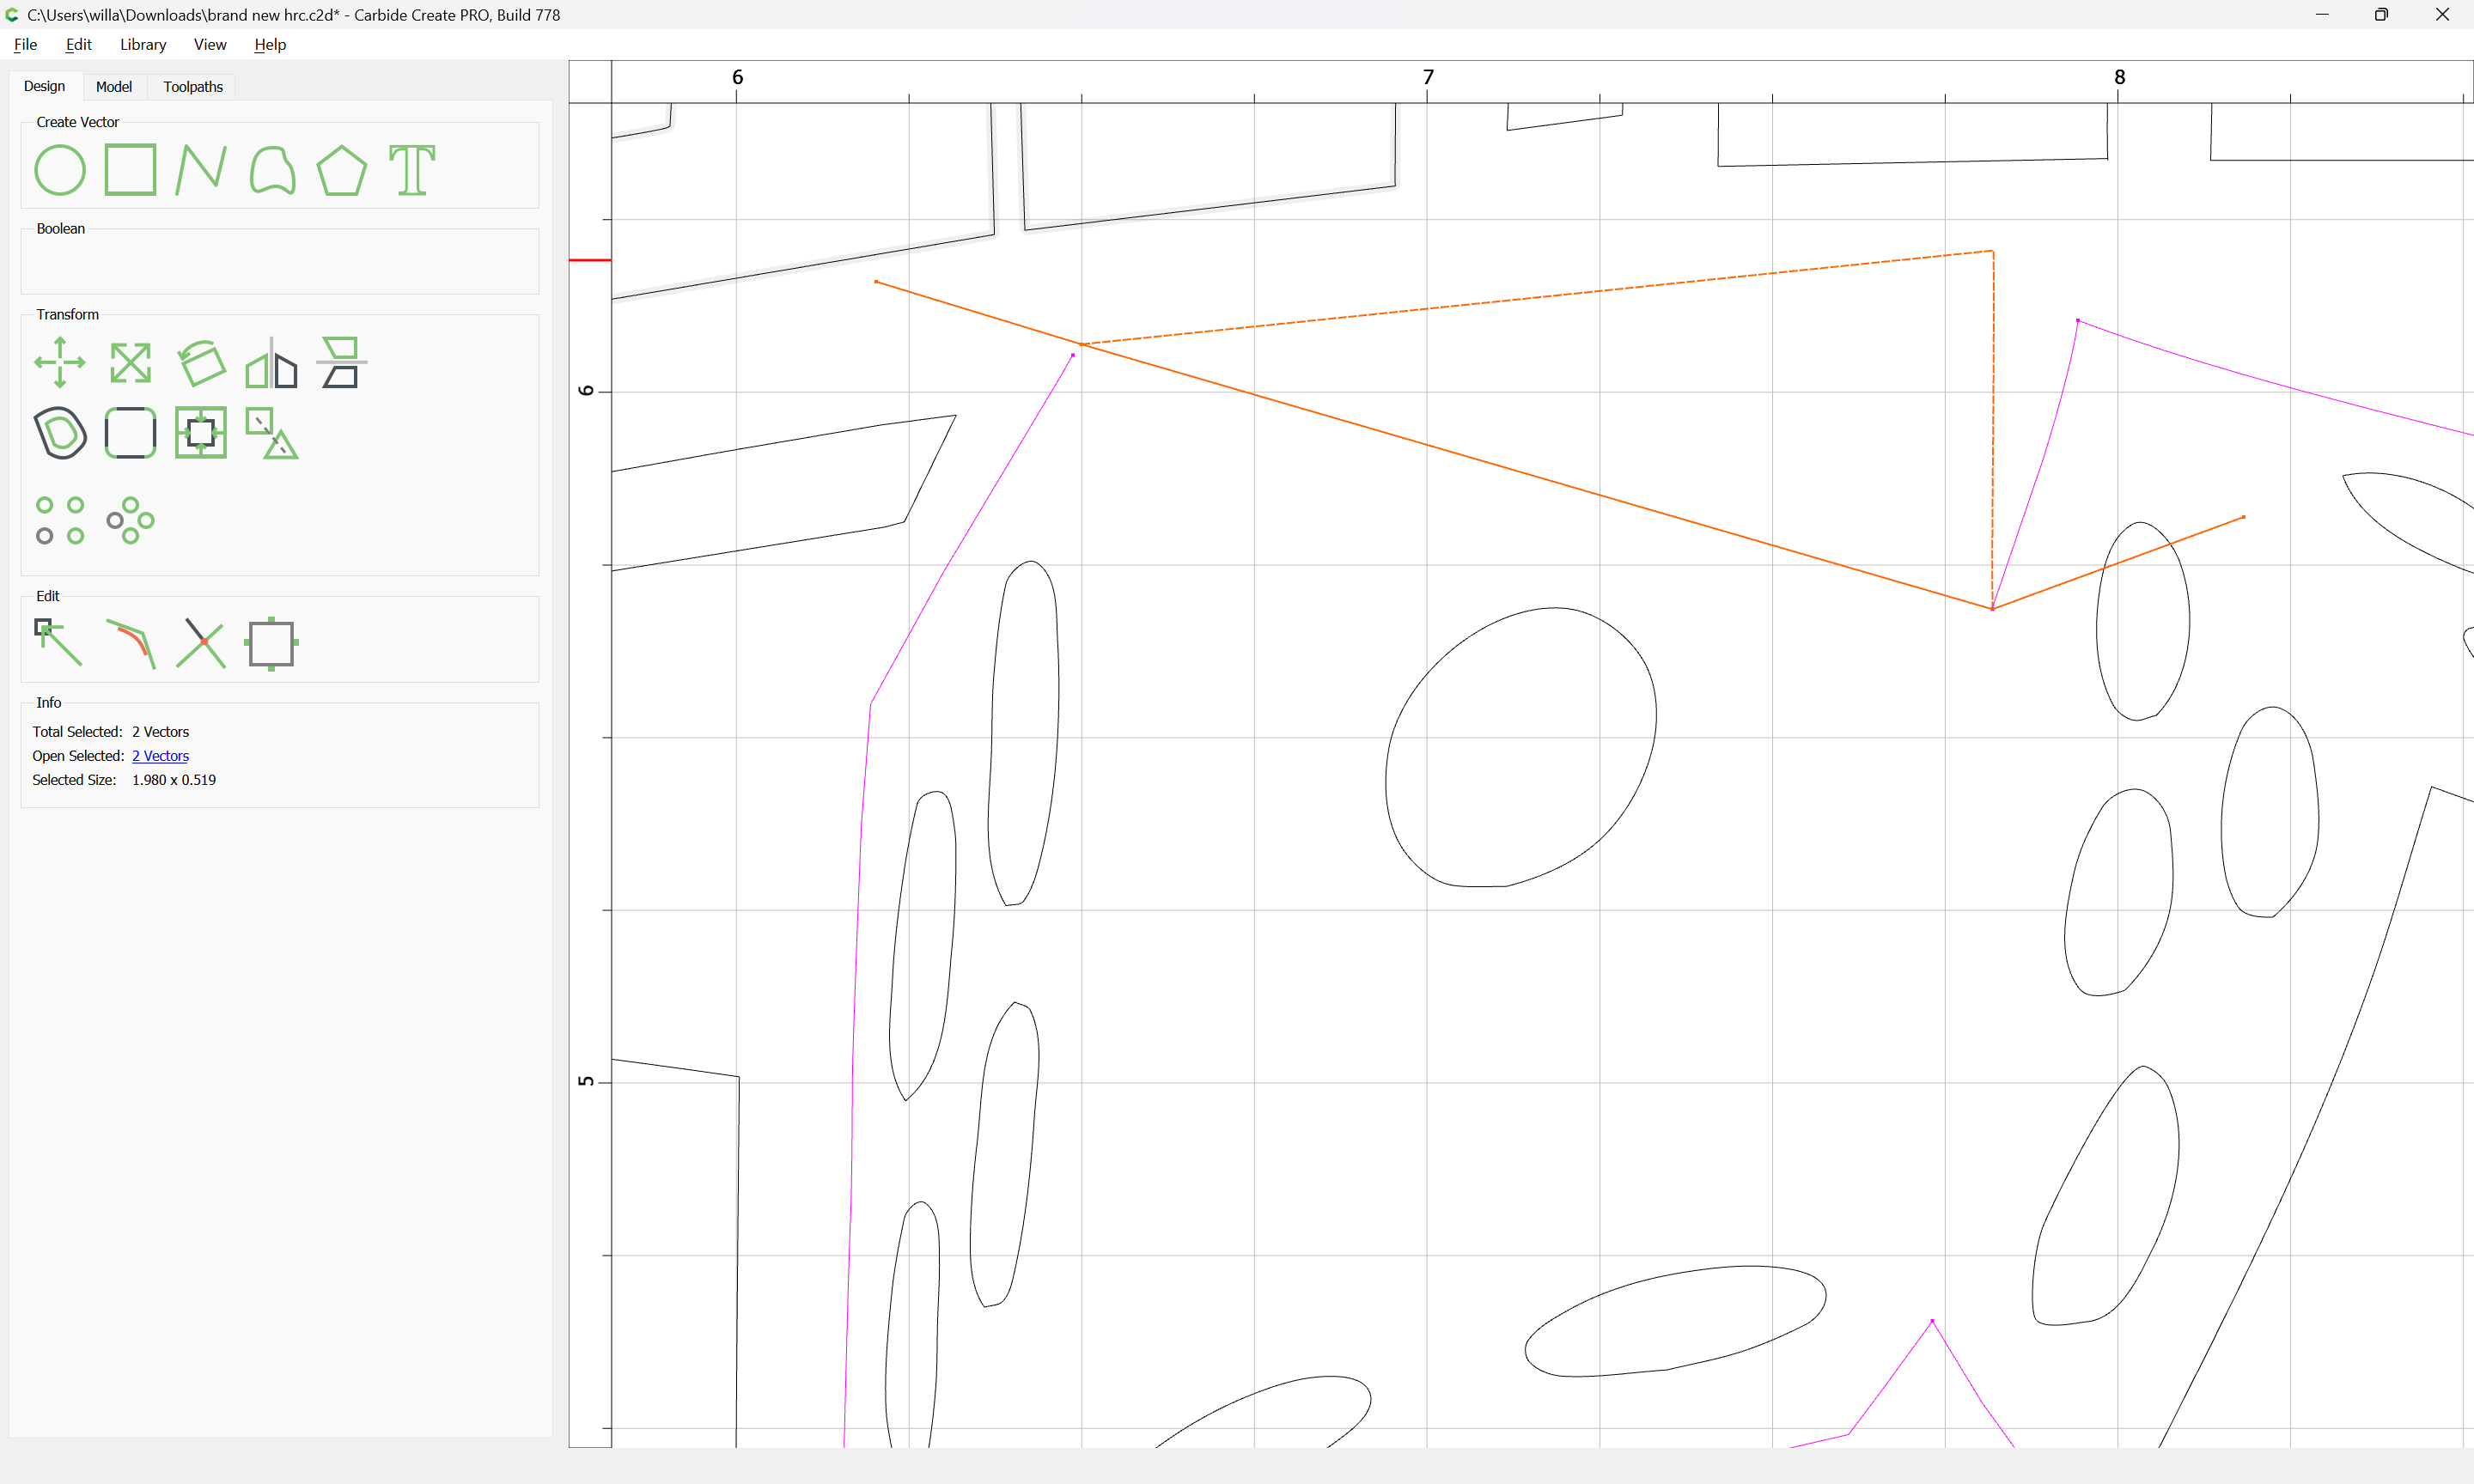This screenshot has height=1484, width=2474.
Task: Click the '2 Vectors' open selected link
Action: 160,756
